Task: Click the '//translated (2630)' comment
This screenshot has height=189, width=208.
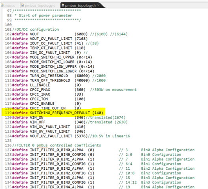Action: [106, 122]
